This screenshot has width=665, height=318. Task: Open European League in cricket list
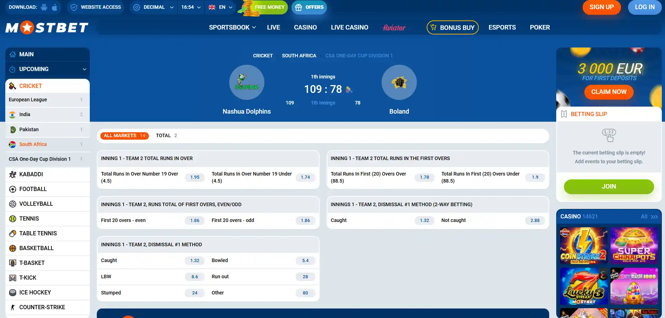pyautogui.click(x=48, y=100)
